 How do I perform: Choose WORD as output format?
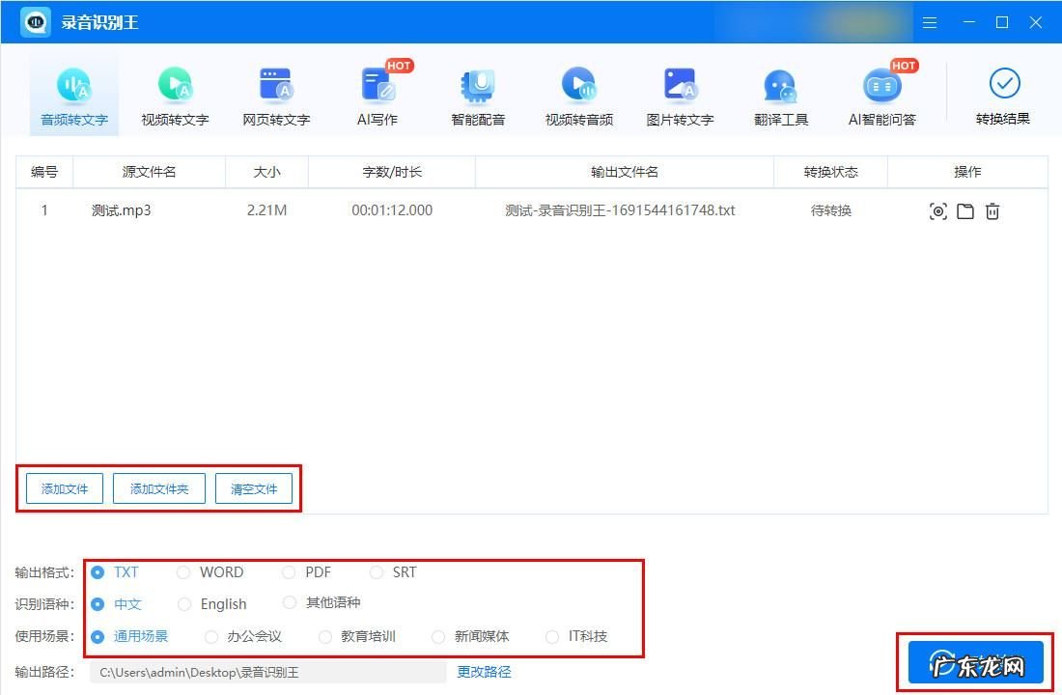pos(183,572)
